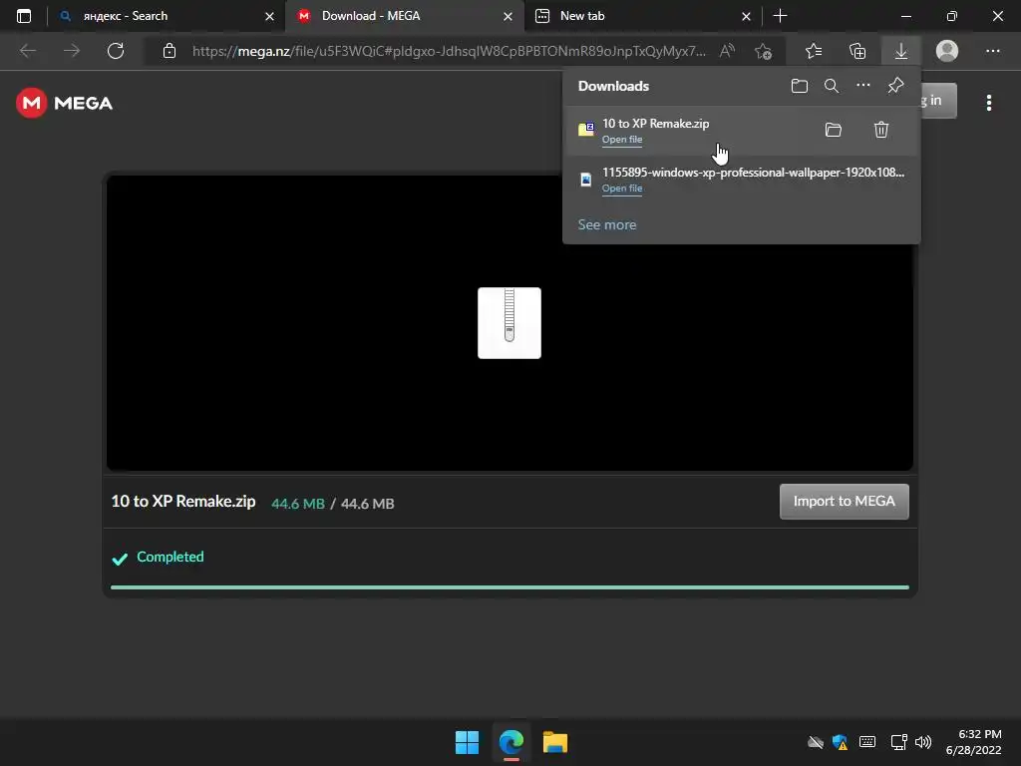Open the Favorites list button
Image resolution: width=1021 pixels, height=766 pixels.
point(814,51)
